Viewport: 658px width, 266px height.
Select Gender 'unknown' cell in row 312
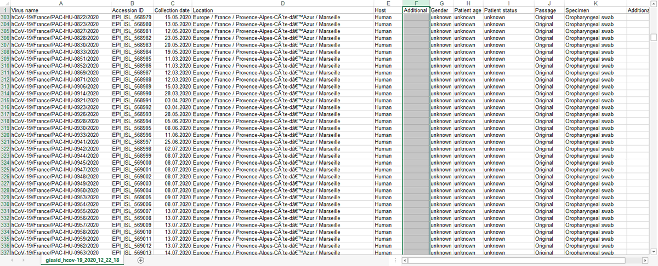tap(441, 79)
